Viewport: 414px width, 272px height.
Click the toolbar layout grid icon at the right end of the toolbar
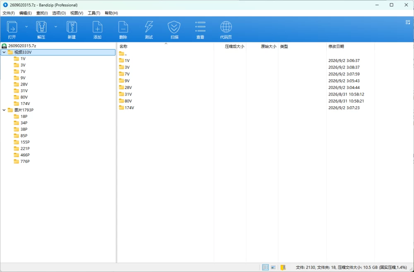pyautogui.click(x=408, y=22)
